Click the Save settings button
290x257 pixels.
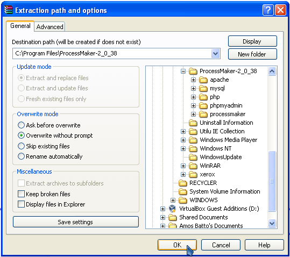point(76,222)
